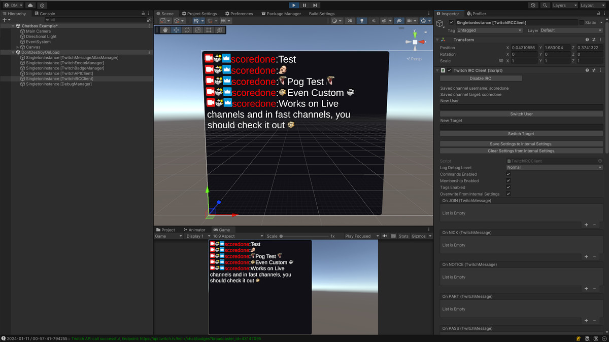The width and height of the screenshot is (609, 342).
Task: Switch to the Package Manager tab
Action: (281, 14)
